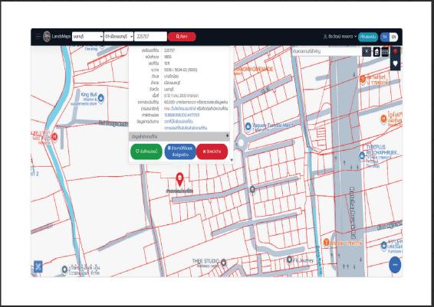Switch language to EN

click(x=393, y=37)
